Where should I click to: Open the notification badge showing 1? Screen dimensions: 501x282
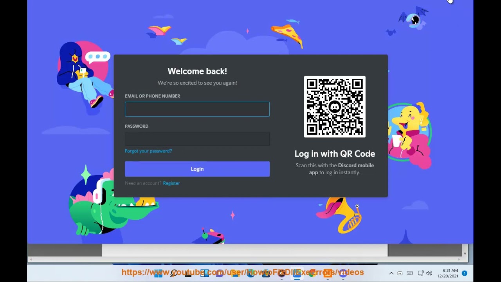point(465,273)
